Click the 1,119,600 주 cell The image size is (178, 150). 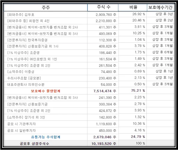[x=106, y=124]
